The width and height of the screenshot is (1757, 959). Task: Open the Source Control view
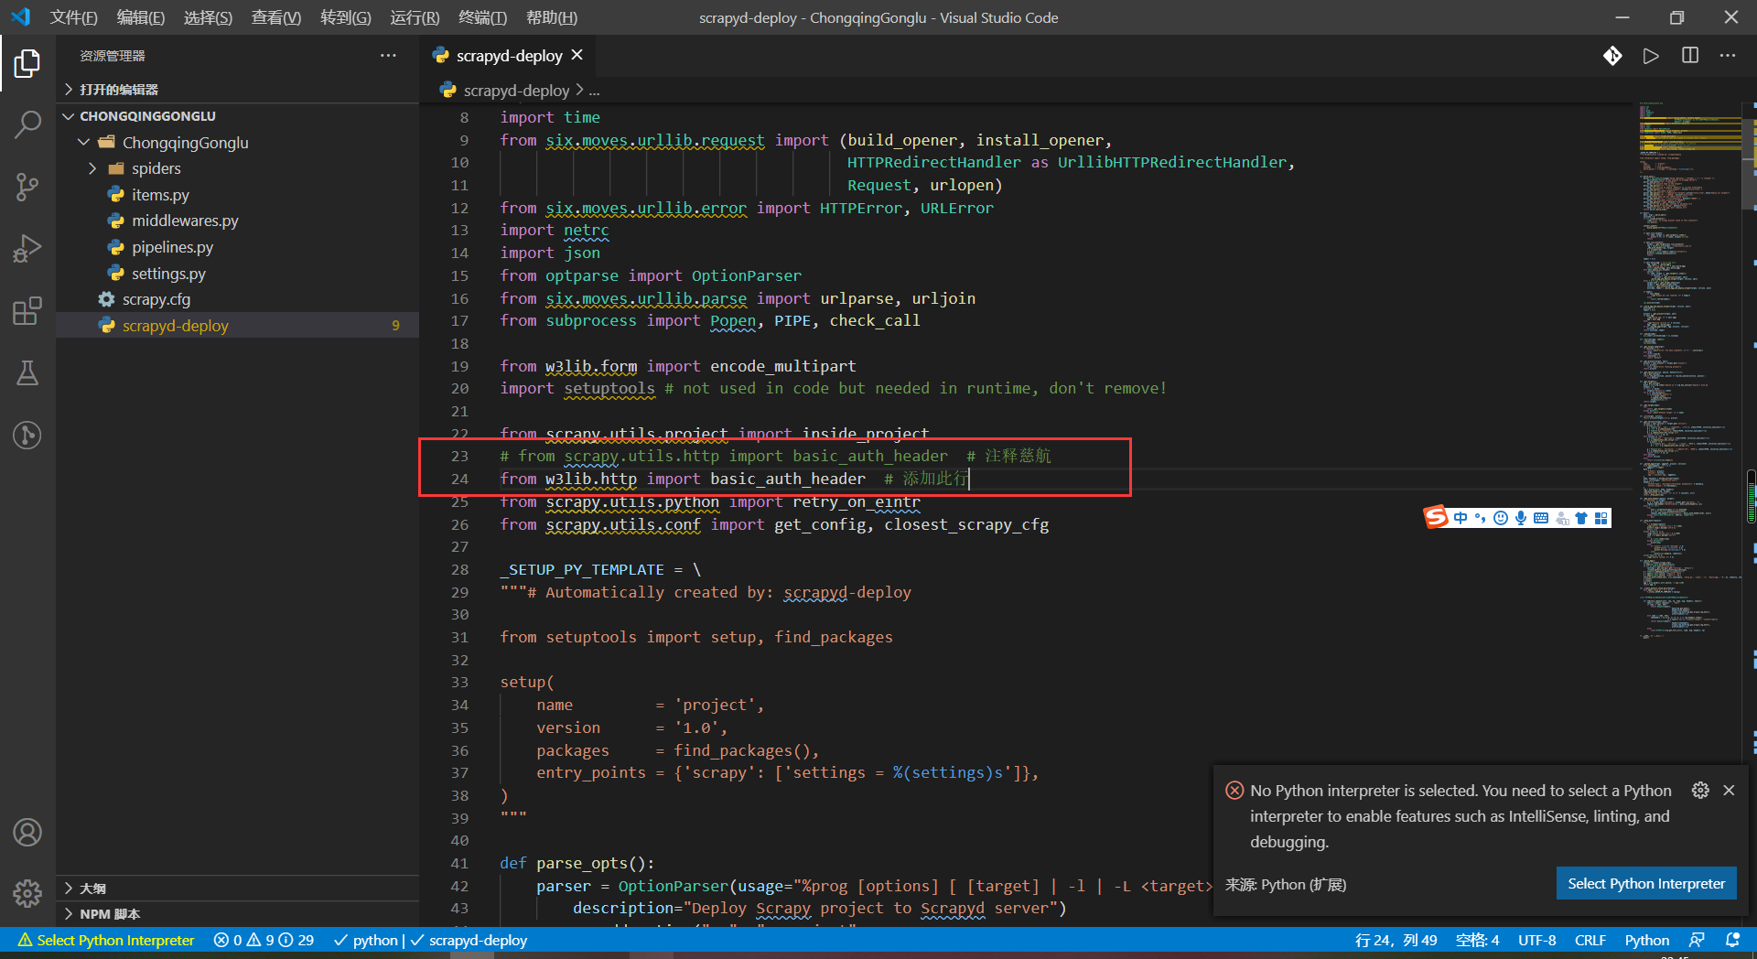tap(27, 187)
